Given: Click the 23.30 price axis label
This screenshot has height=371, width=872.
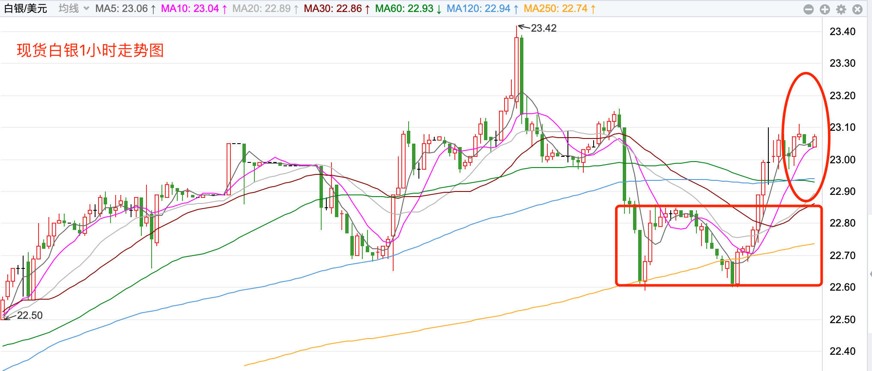Looking at the screenshot, I should pos(842,63).
